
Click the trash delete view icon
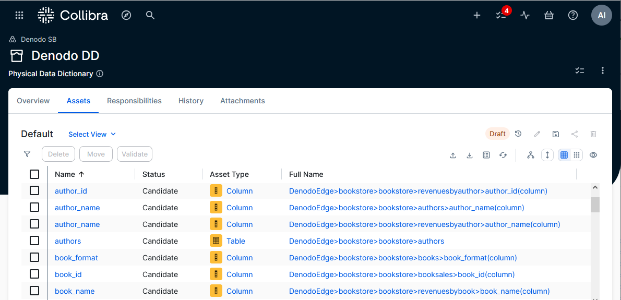pyautogui.click(x=593, y=134)
